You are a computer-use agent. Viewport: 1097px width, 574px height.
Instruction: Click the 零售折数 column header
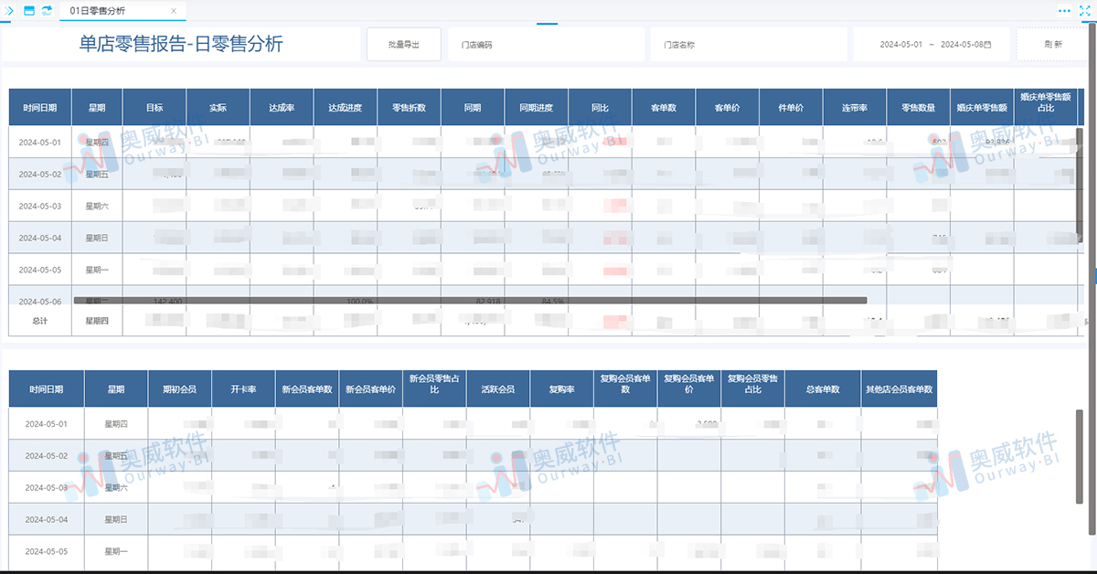point(409,108)
